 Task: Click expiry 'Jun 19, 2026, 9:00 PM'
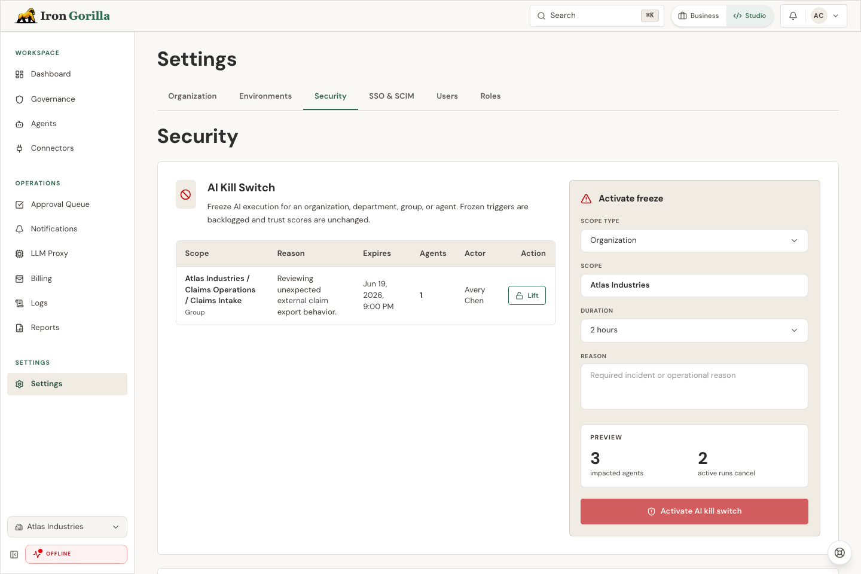click(x=378, y=295)
